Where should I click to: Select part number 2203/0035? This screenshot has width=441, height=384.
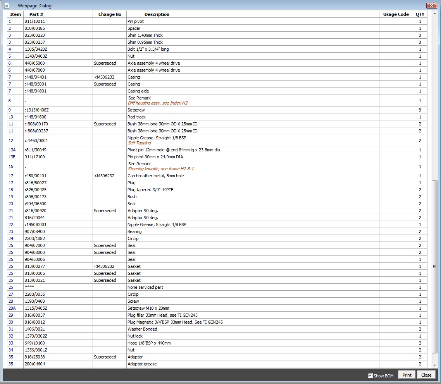34,295
